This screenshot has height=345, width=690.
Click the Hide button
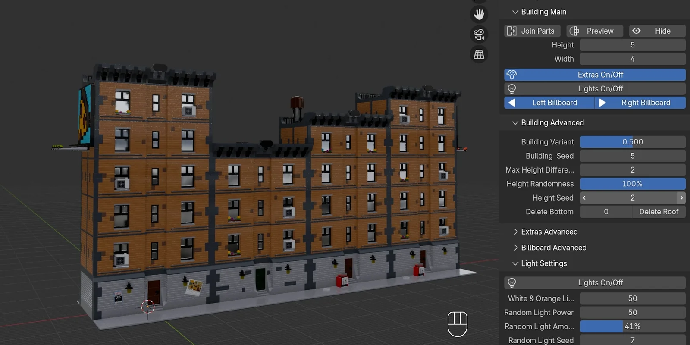tap(657, 31)
